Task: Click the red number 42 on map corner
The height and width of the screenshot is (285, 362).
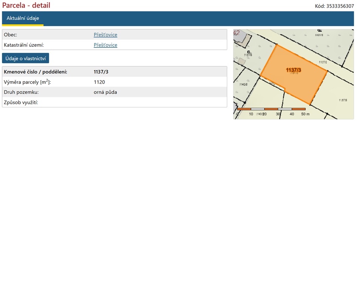Action: (x=236, y=33)
